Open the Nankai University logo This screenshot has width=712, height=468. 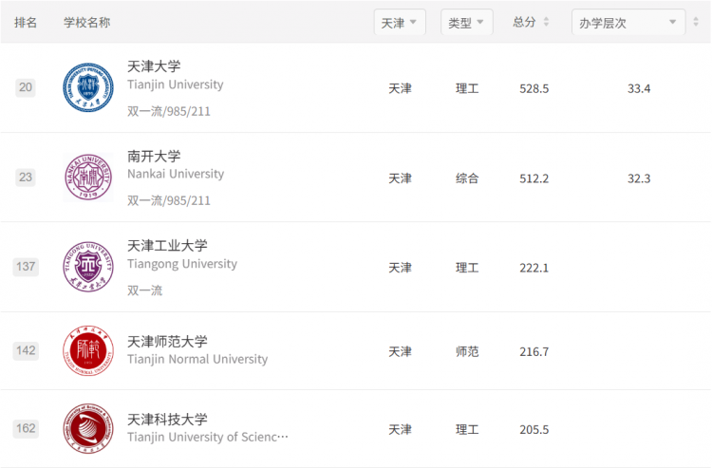pos(88,177)
